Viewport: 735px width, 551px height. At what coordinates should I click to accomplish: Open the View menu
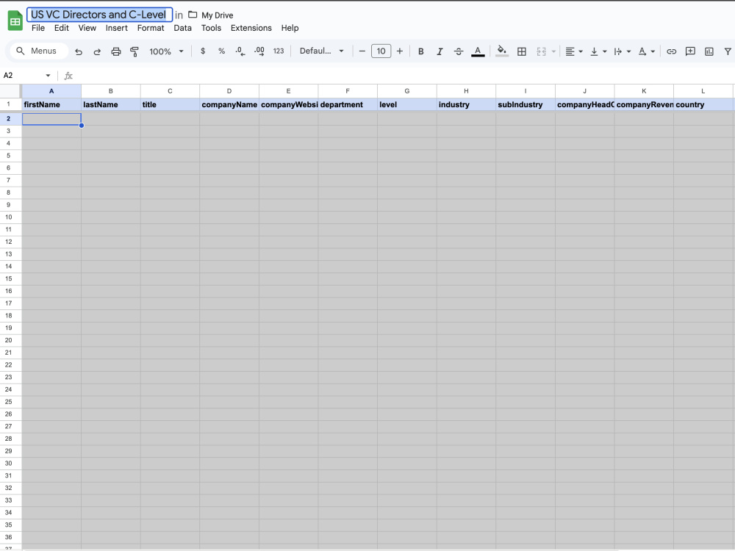[x=87, y=28]
